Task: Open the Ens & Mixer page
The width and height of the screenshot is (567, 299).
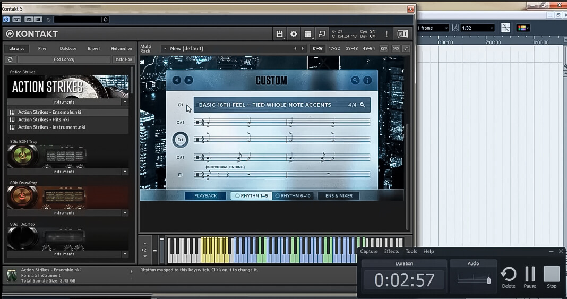Action: pyautogui.click(x=339, y=195)
